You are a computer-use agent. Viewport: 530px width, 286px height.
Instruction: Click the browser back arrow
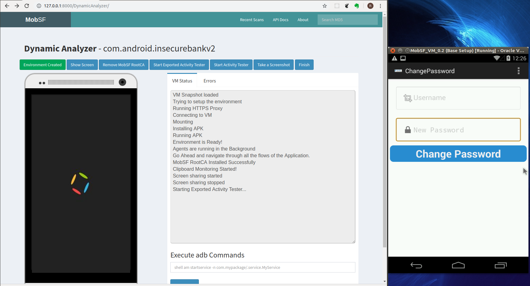[x=7, y=6]
